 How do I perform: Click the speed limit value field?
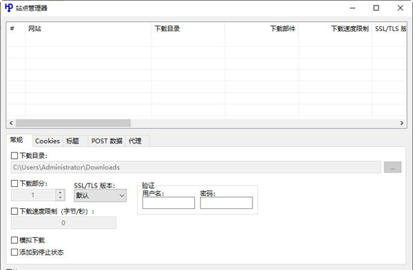pyautogui.click(x=63, y=223)
